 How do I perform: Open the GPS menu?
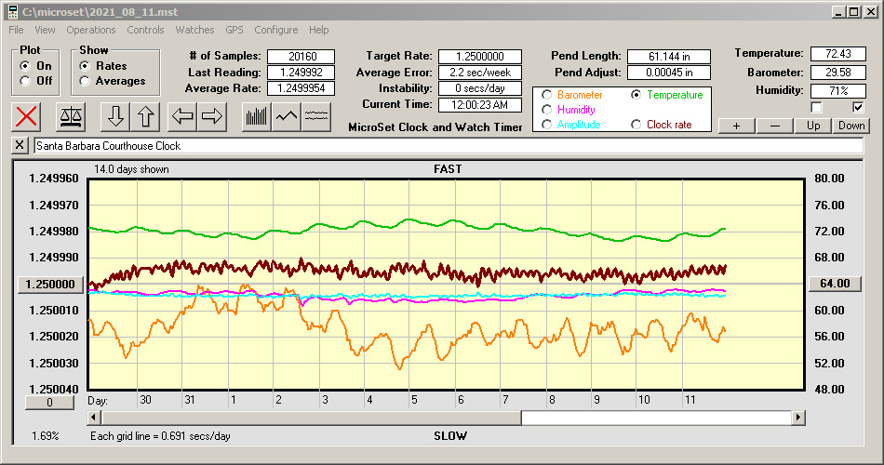tap(234, 30)
